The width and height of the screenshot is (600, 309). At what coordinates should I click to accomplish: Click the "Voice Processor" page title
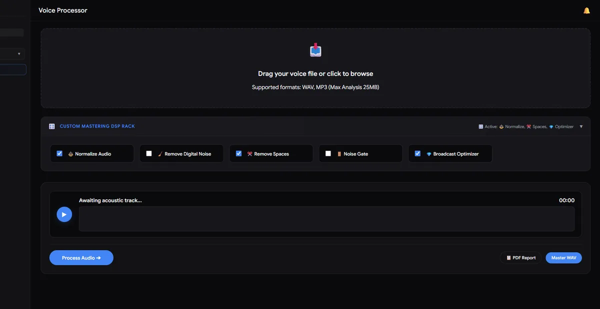point(63,10)
